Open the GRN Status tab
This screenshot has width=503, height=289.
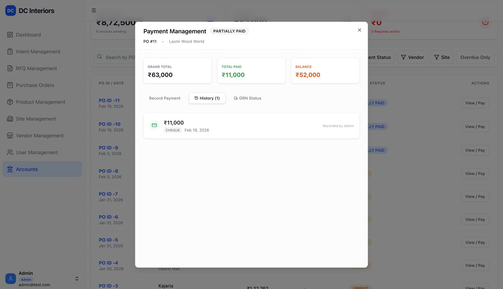coord(247,98)
